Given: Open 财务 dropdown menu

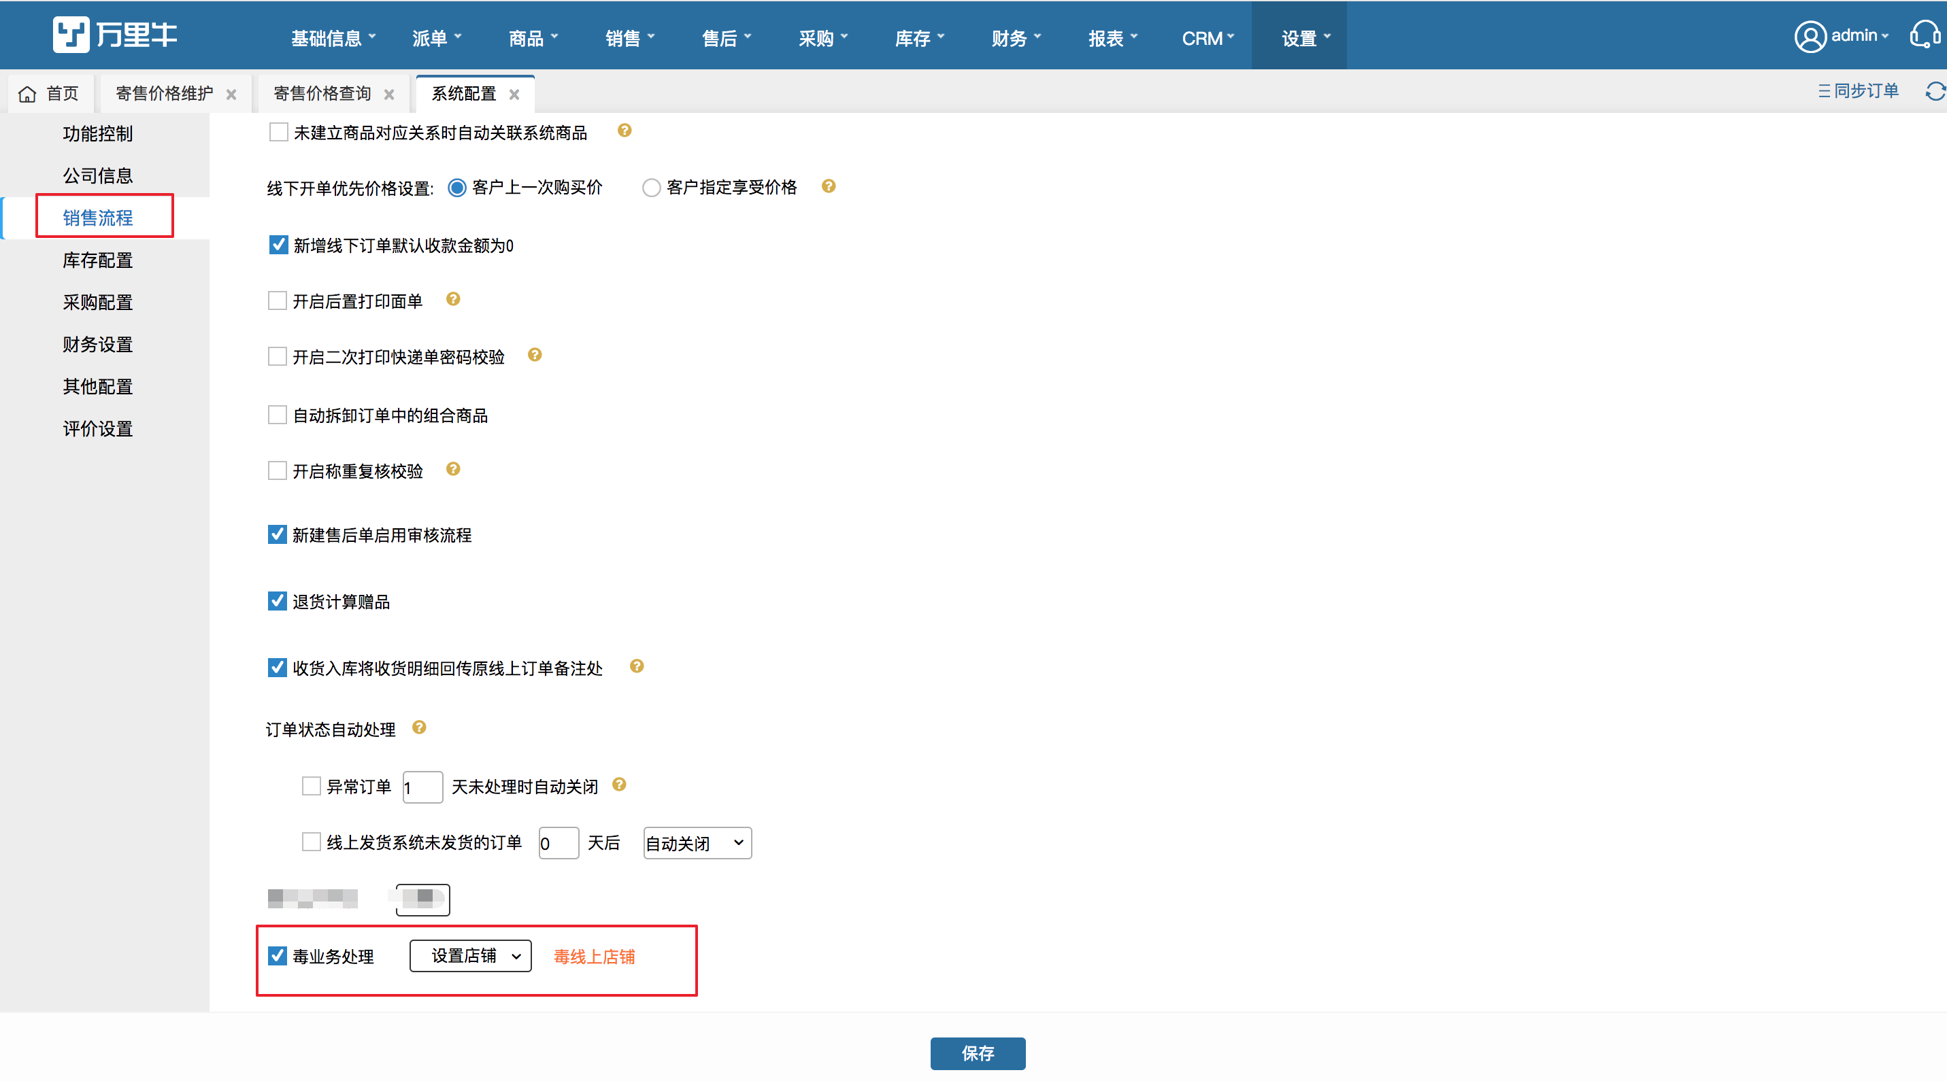Looking at the screenshot, I should 1016,36.
